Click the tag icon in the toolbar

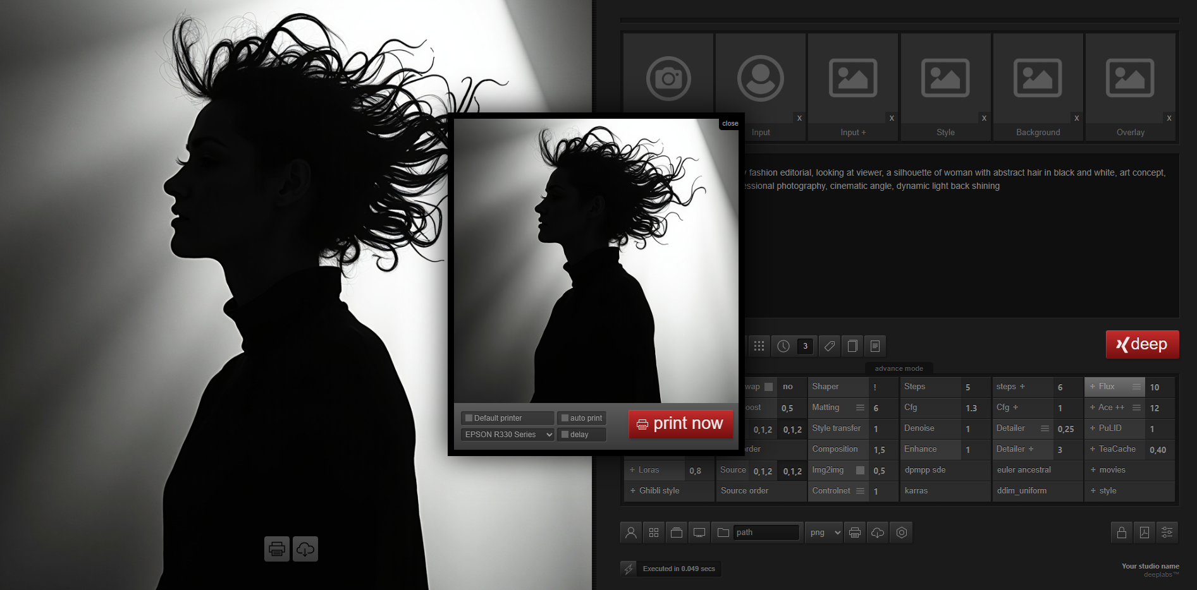point(830,346)
